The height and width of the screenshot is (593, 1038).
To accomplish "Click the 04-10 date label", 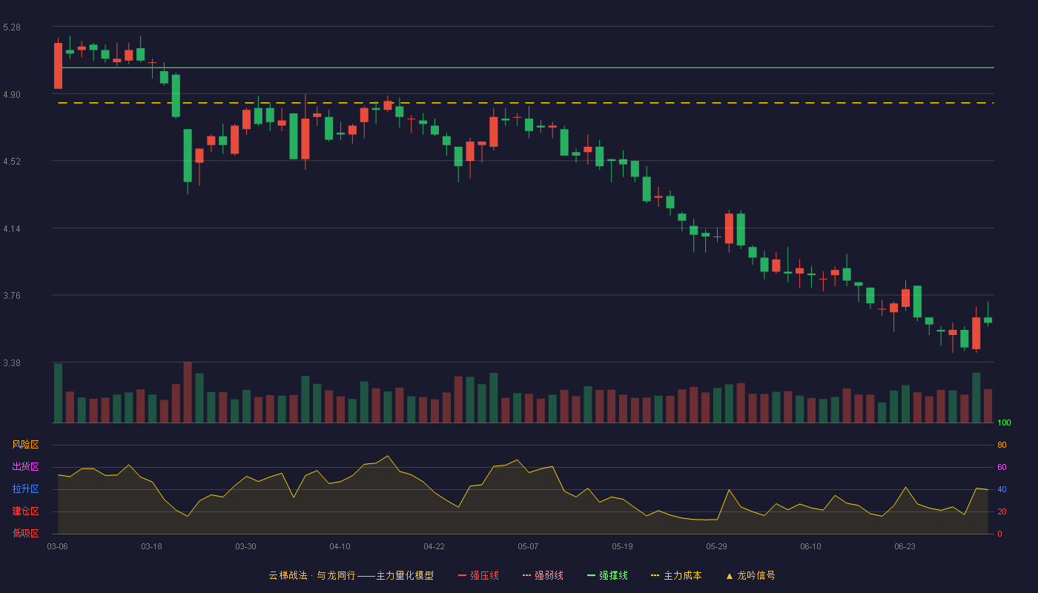I will coord(340,546).
